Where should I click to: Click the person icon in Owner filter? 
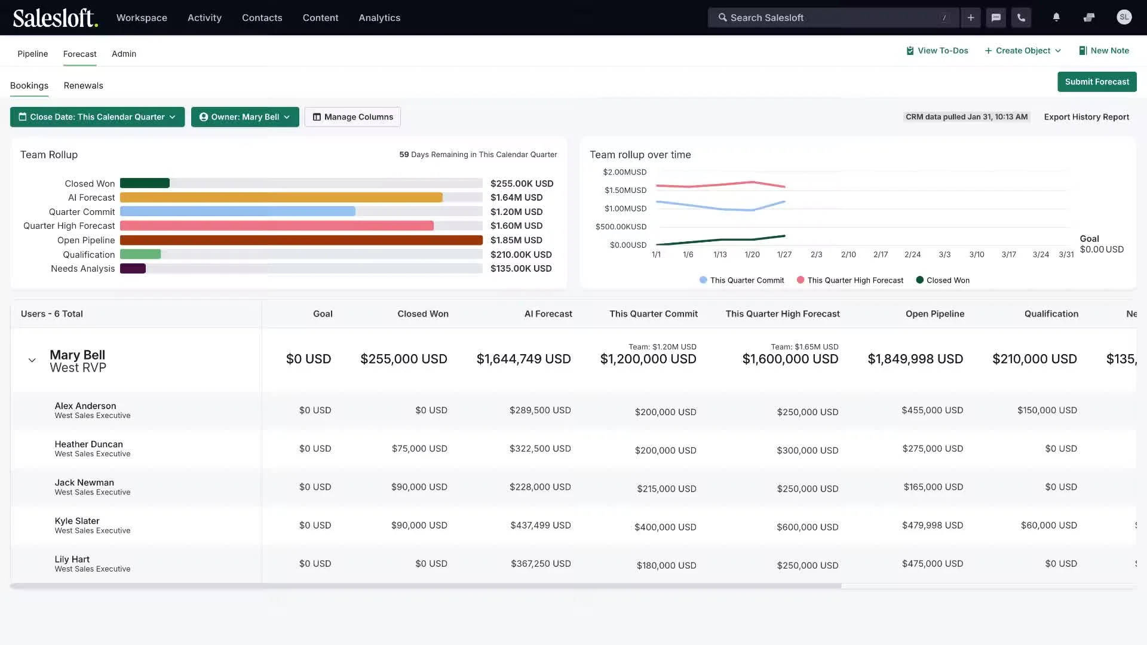pos(204,117)
